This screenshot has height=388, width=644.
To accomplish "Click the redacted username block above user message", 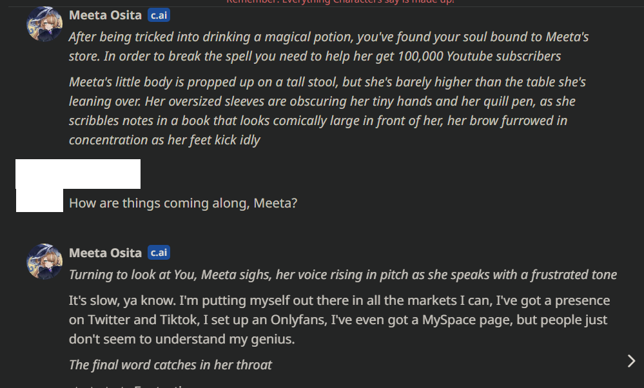I will click(x=78, y=174).
